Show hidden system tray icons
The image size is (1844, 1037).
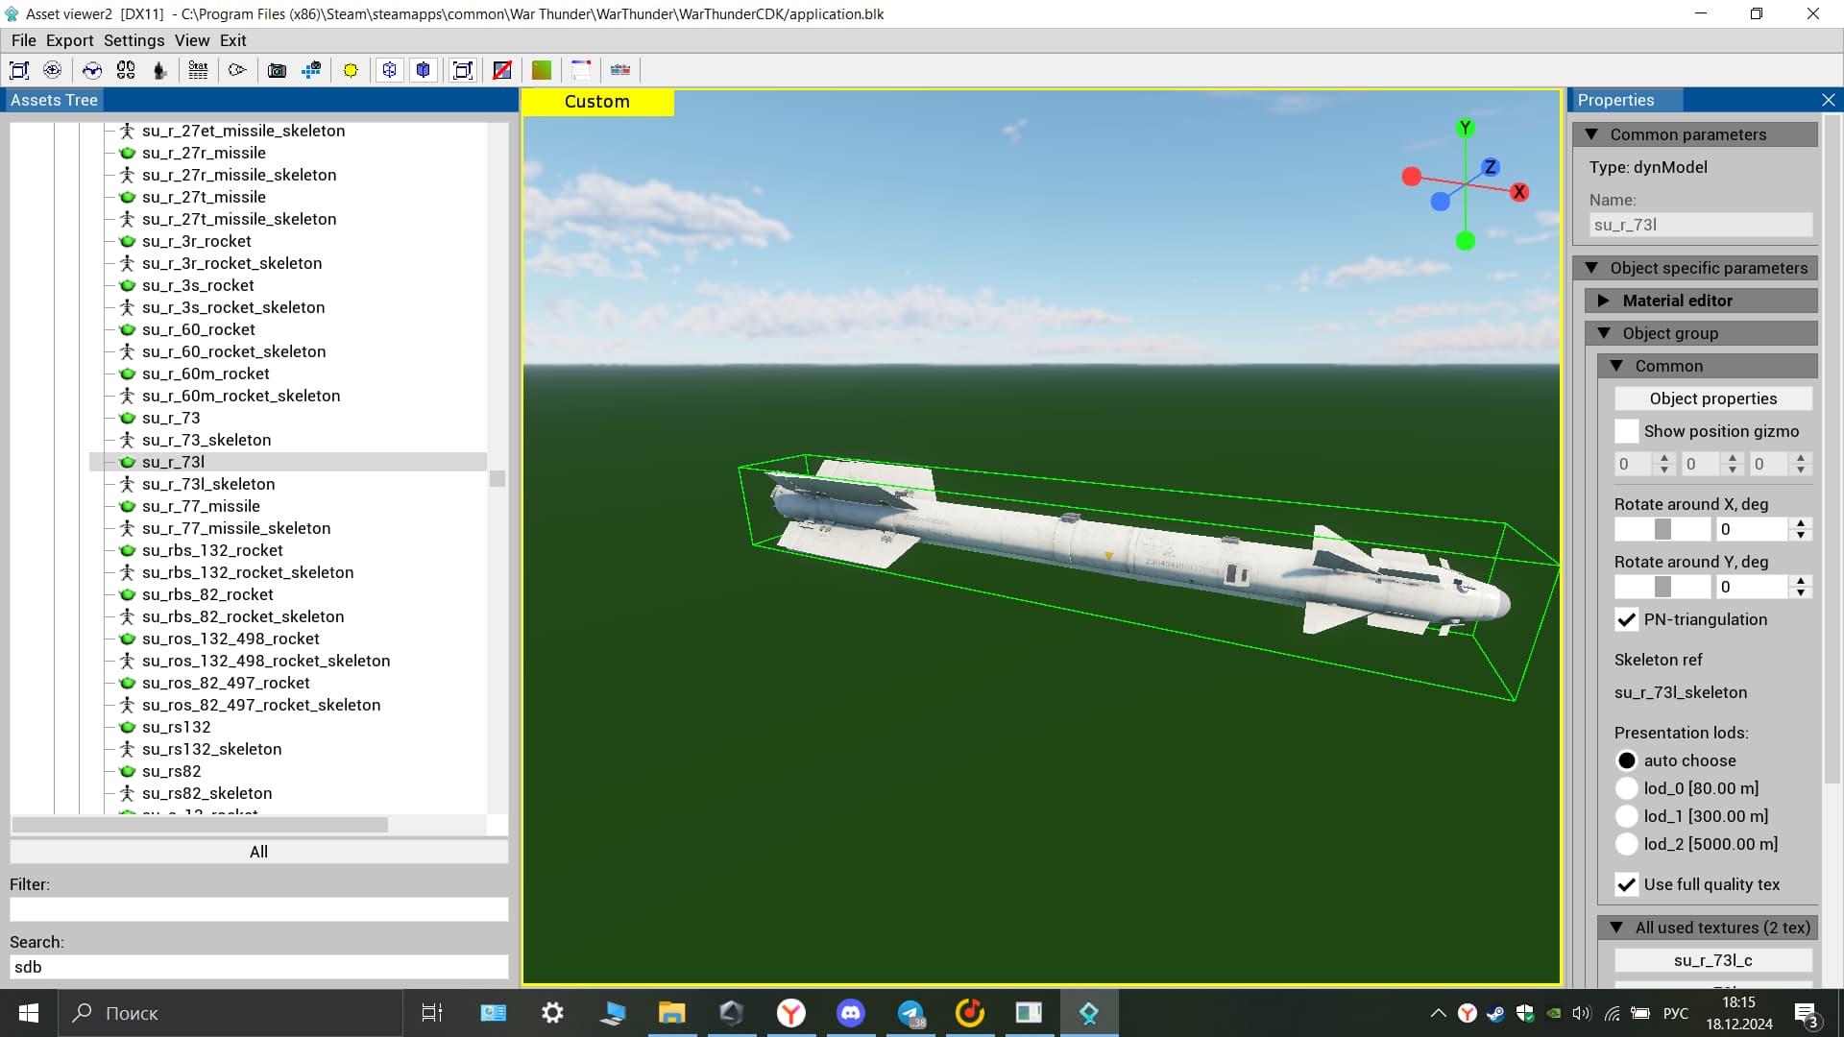click(x=1438, y=1013)
